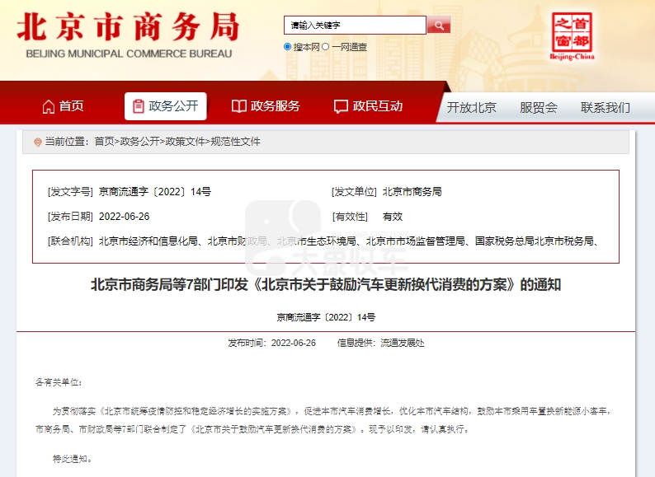Open the 政民互动 menu item

point(377,106)
